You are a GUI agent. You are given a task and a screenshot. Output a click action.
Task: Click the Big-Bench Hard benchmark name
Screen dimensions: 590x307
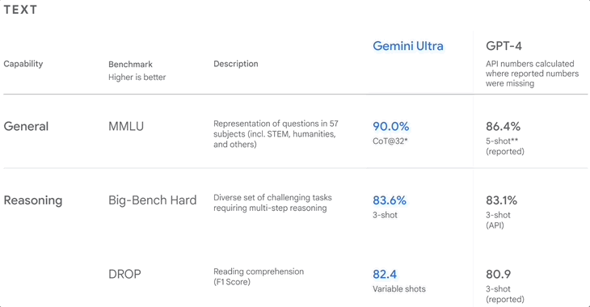pyautogui.click(x=153, y=200)
